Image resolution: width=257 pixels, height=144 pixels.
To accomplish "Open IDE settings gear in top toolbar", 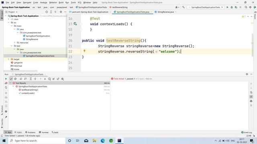I will tap(250, 7).
